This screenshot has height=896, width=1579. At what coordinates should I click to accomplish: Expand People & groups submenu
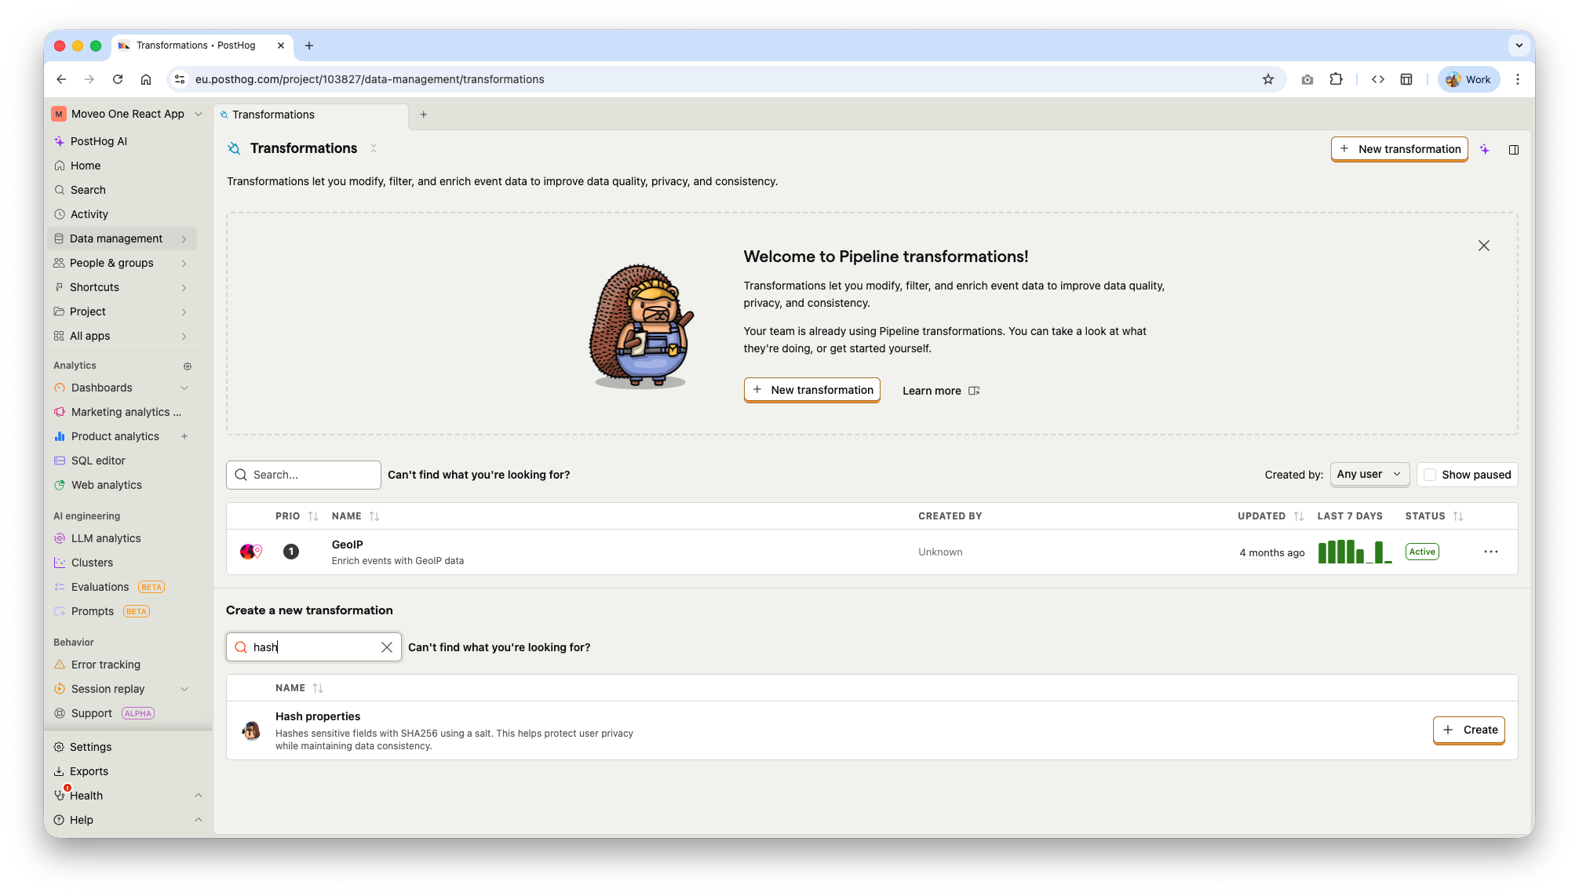[184, 263]
